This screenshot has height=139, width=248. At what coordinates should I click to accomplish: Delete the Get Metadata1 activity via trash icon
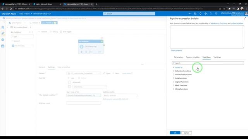pos(81,52)
